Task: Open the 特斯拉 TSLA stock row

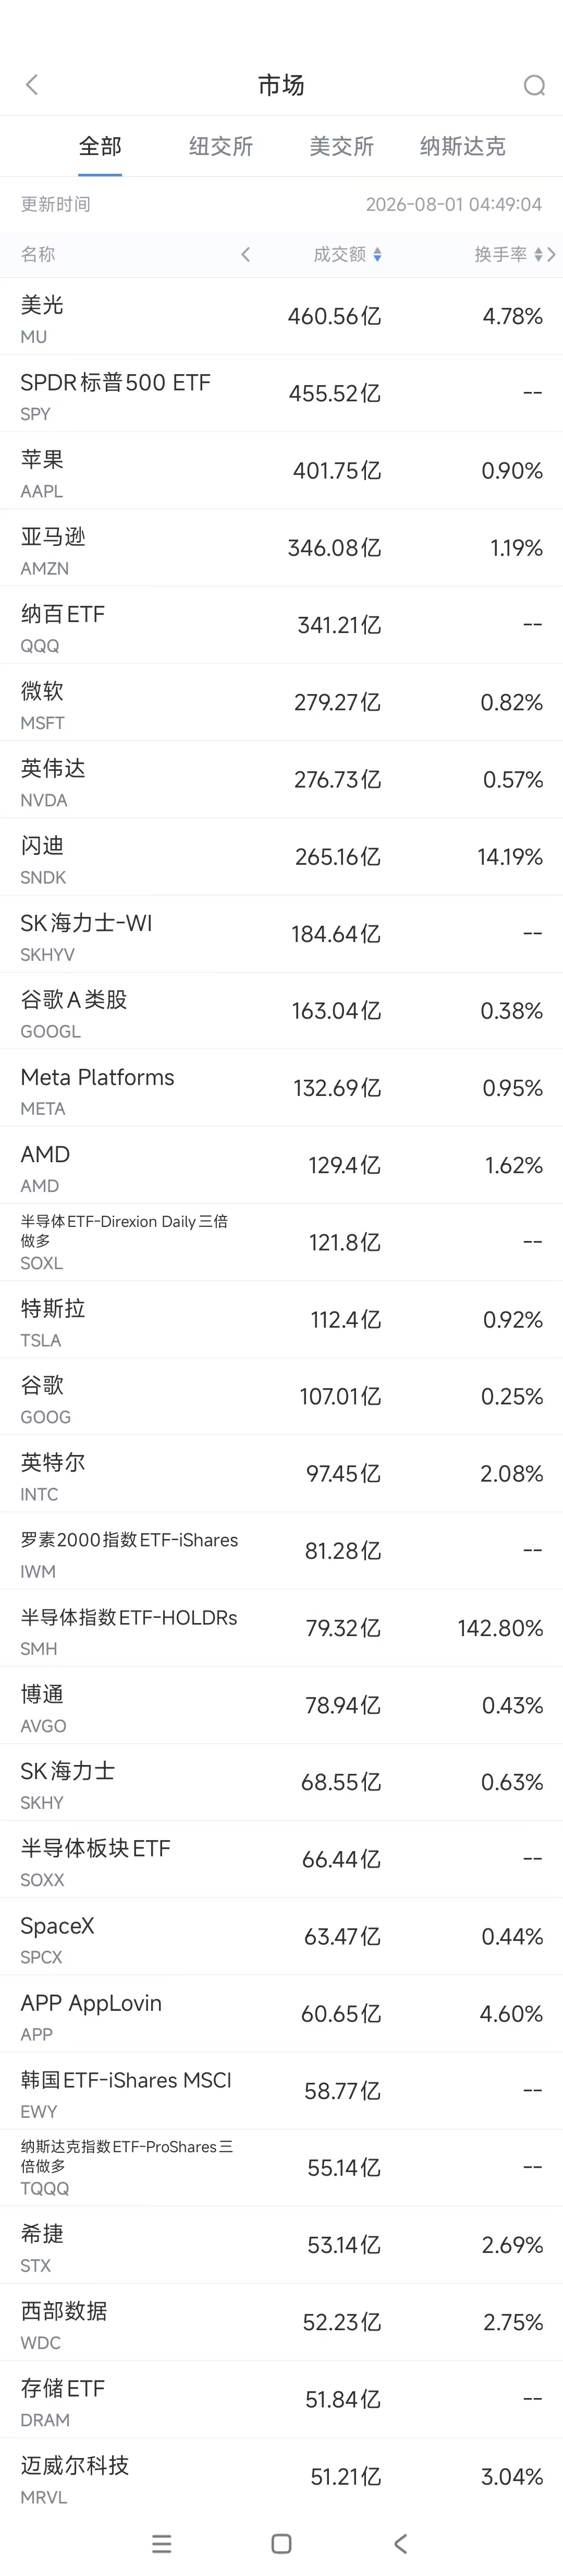Action: pyautogui.click(x=281, y=1319)
